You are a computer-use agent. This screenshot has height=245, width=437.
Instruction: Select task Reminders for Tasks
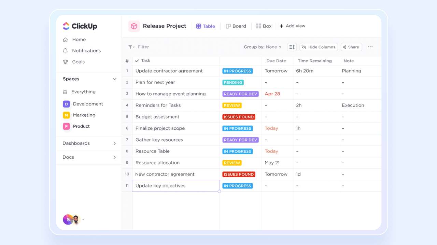click(x=158, y=105)
